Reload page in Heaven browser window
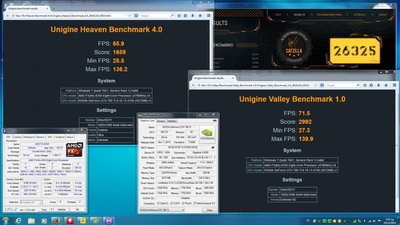 tap(130, 15)
